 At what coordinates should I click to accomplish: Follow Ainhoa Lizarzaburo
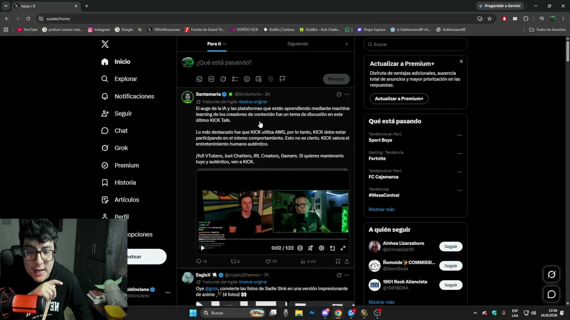451,247
